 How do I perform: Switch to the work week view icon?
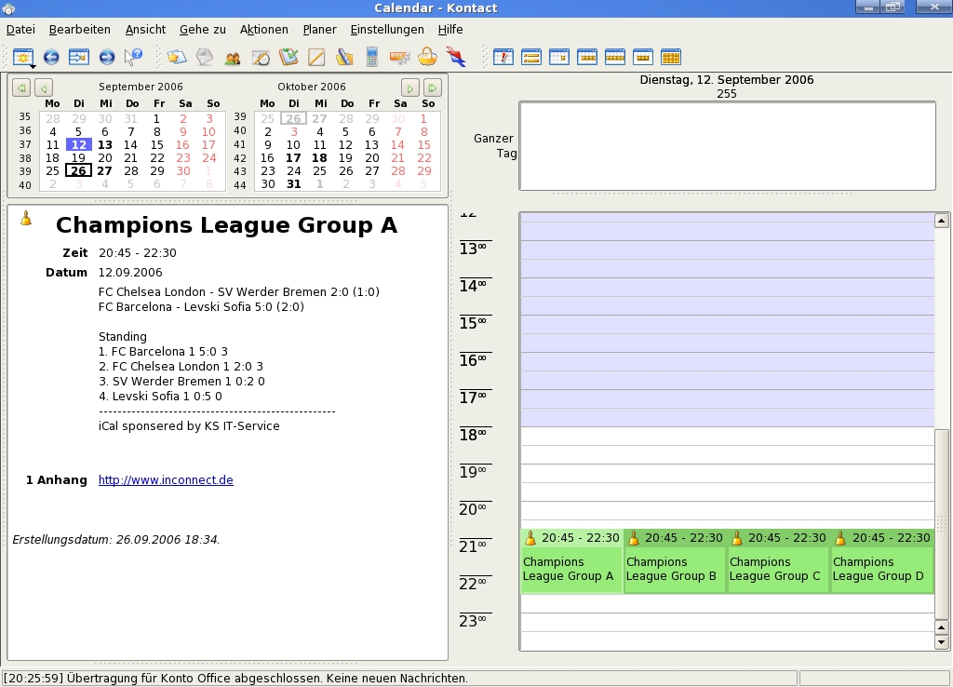pyautogui.click(x=587, y=57)
